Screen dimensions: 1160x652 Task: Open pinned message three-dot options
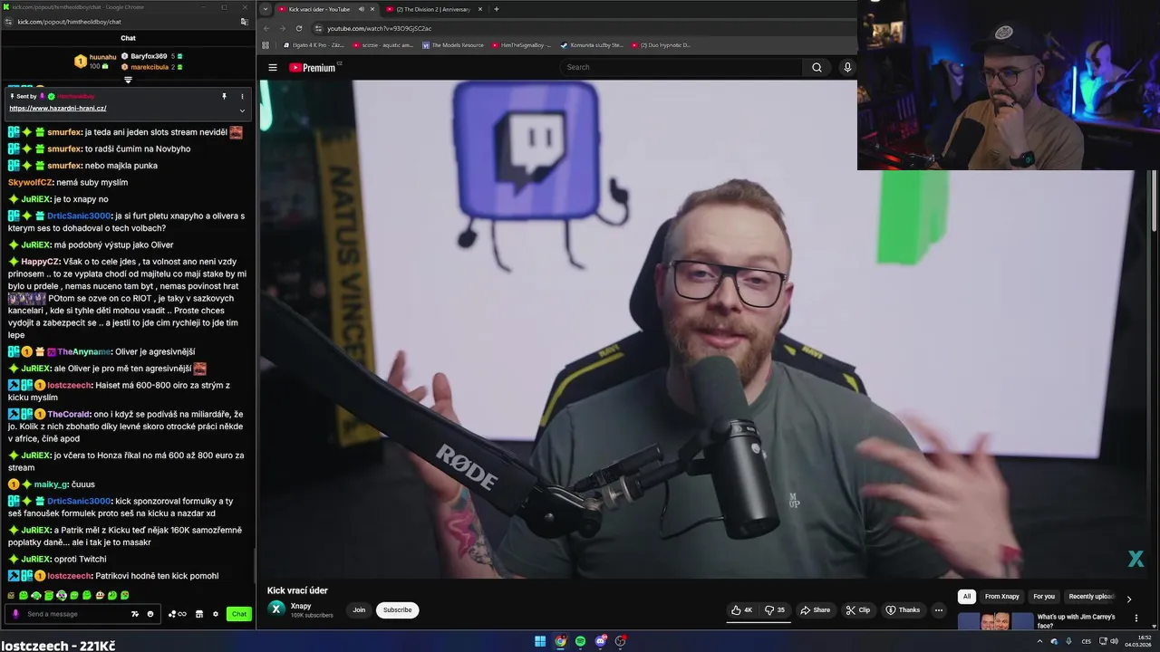(x=242, y=96)
